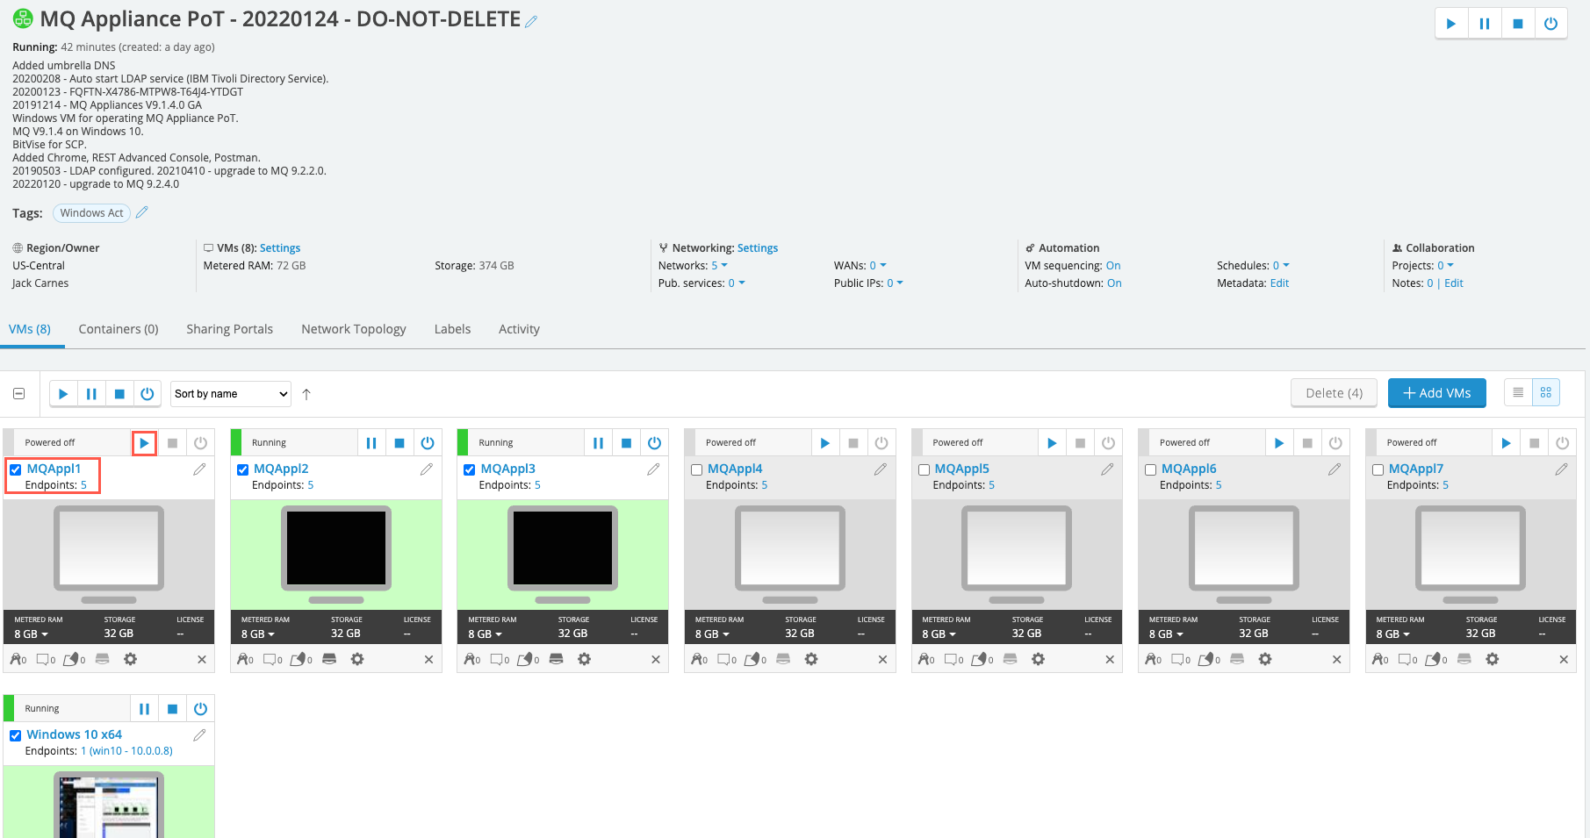This screenshot has width=1590, height=838.
Task: Click the Add VMs button
Action: pyautogui.click(x=1436, y=393)
